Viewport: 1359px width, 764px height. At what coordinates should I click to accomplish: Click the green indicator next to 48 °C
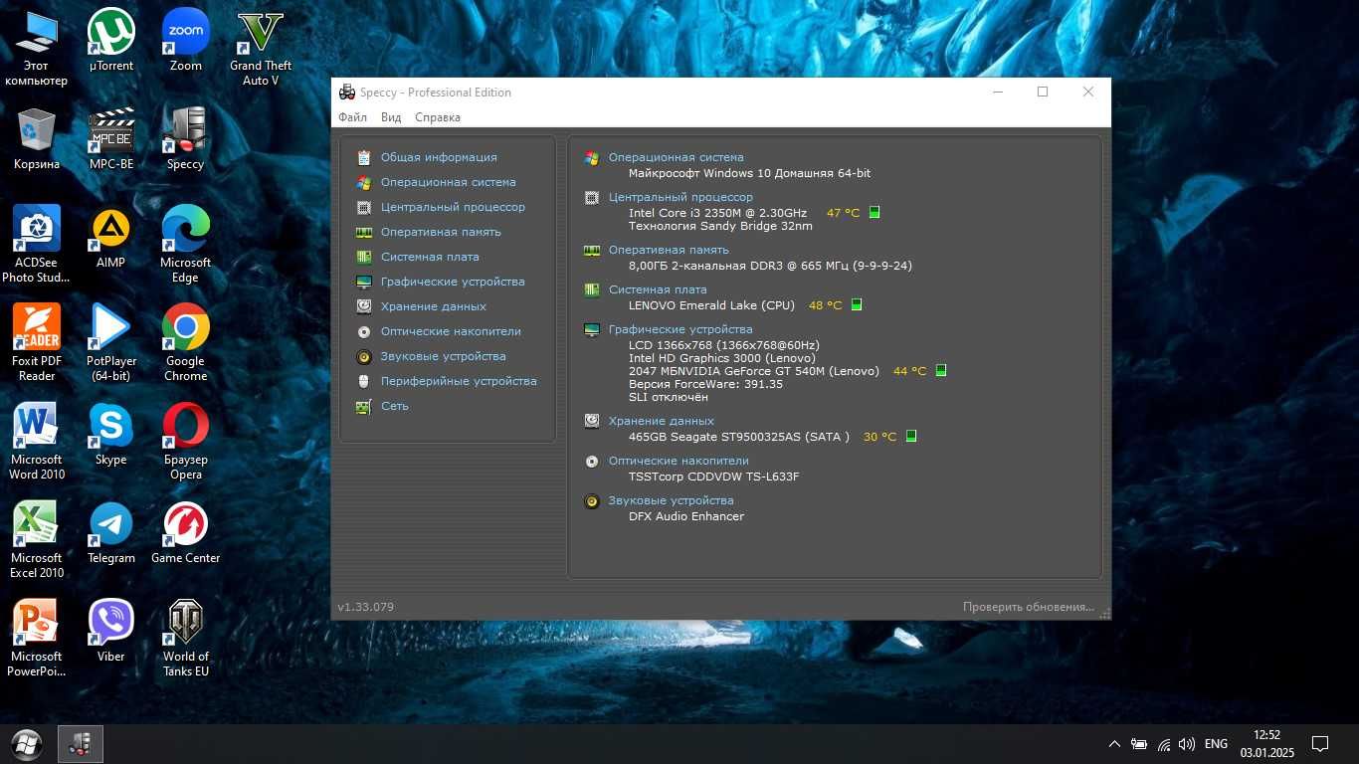coord(857,305)
